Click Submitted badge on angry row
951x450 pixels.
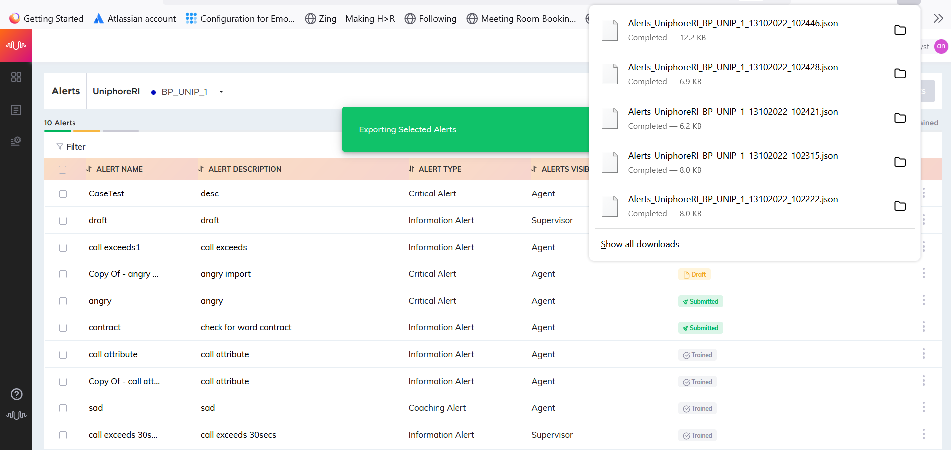point(700,301)
